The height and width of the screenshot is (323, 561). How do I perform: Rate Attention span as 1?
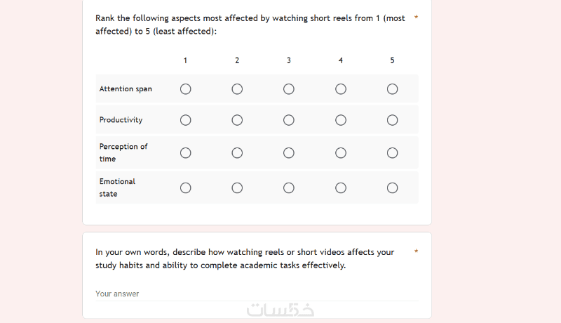pos(185,89)
